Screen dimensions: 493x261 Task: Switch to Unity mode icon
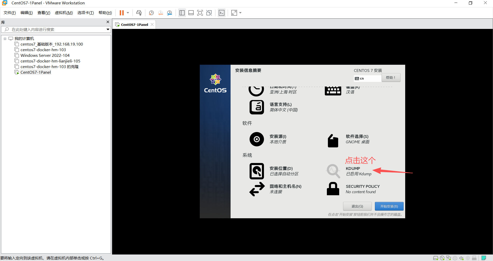point(209,13)
